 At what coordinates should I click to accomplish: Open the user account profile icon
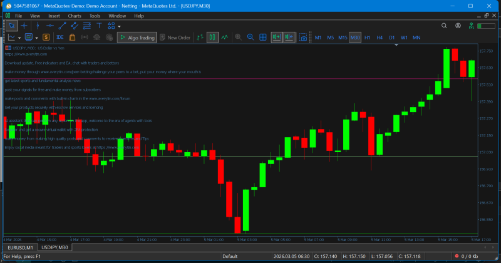tap(458, 26)
